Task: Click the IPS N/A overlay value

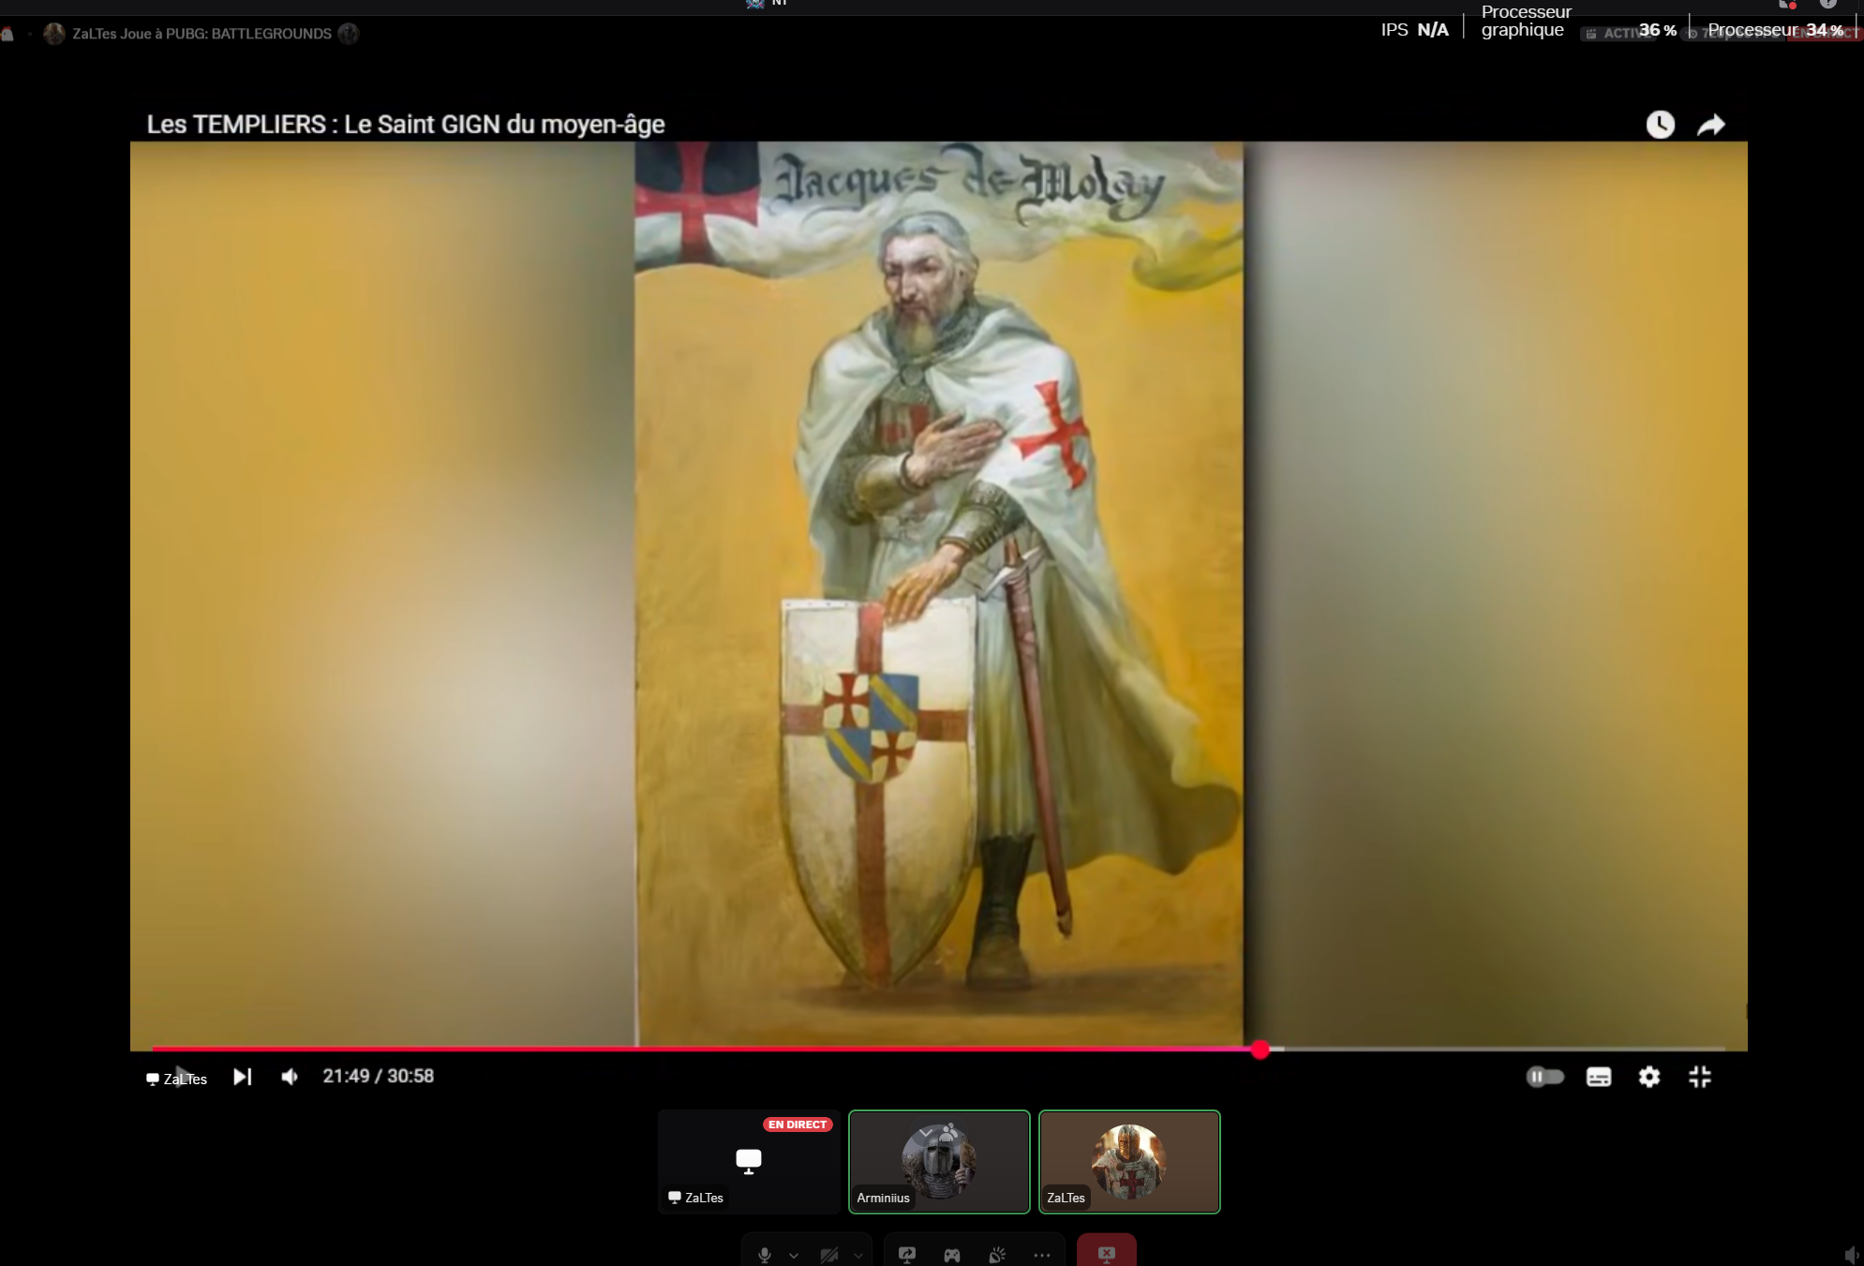Action: (x=1415, y=29)
